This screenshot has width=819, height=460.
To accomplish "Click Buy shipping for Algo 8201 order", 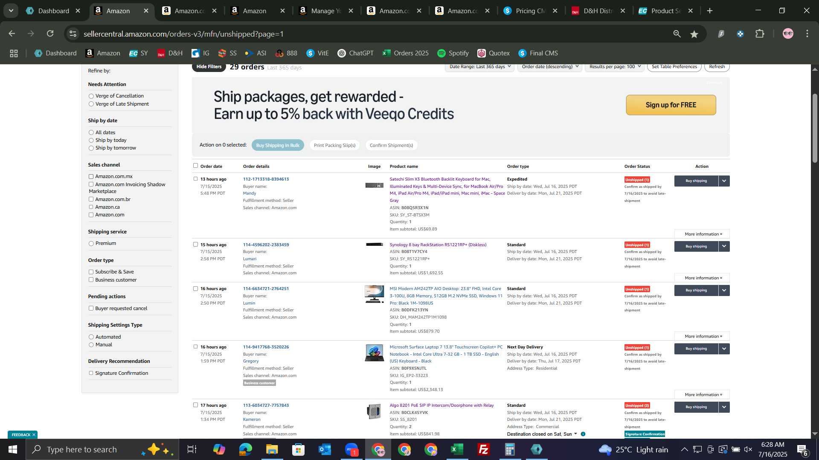I will point(696,407).
